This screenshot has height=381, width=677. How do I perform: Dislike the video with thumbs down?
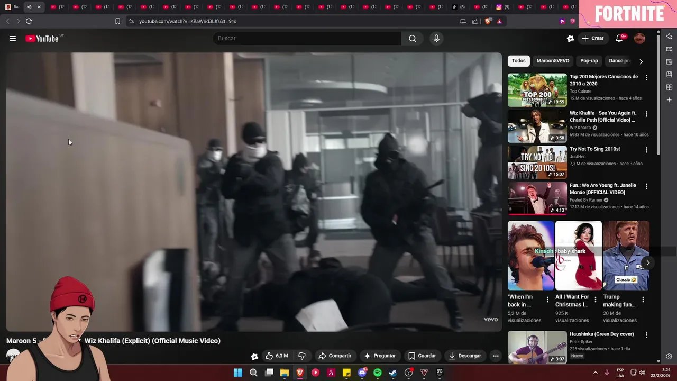pyautogui.click(x=302, y=356)
